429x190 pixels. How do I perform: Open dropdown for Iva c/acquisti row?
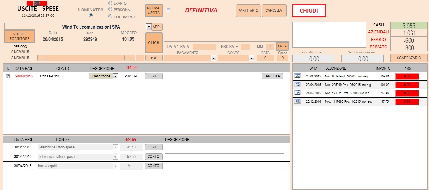click(x=115, y=166)
